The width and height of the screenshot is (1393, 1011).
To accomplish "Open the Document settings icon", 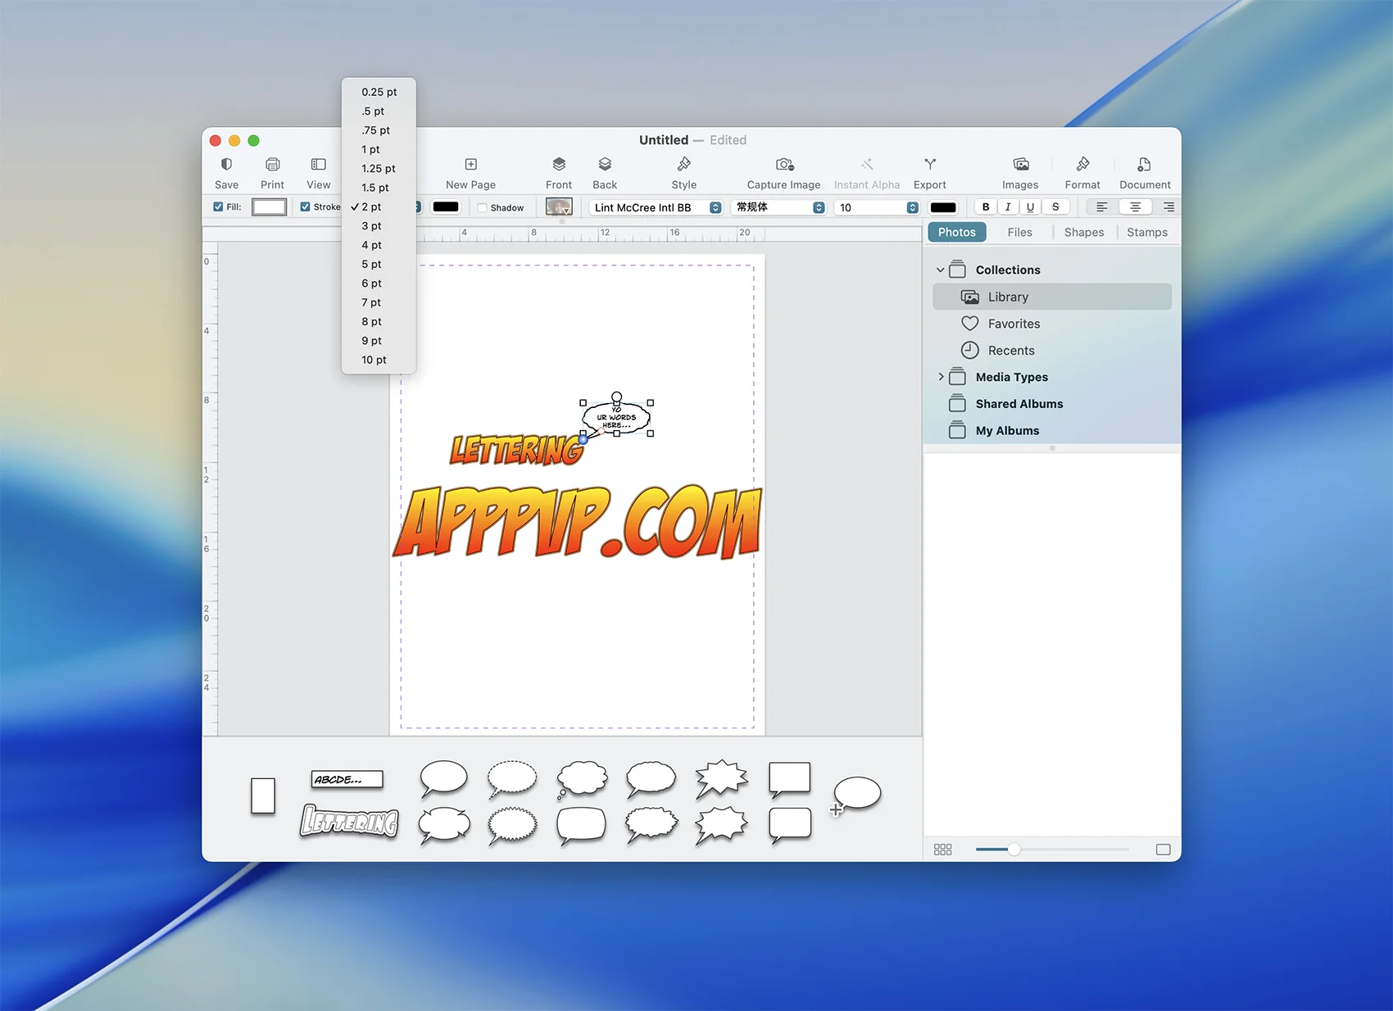I will [x=1144, y=165].
